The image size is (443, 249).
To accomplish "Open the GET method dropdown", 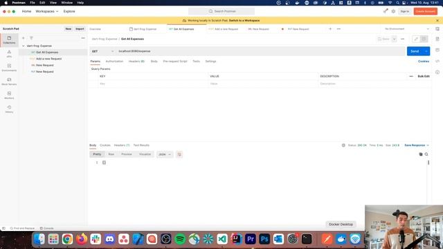I will 102,51.
